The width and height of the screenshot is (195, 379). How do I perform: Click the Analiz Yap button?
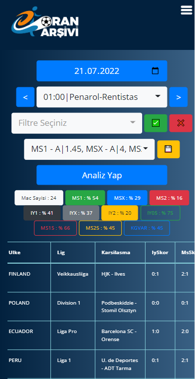[102, 175]
